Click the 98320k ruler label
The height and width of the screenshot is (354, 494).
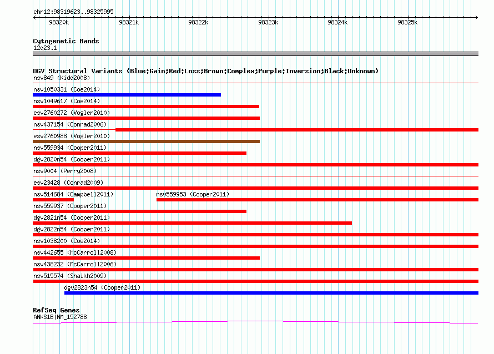coord(59,22)
